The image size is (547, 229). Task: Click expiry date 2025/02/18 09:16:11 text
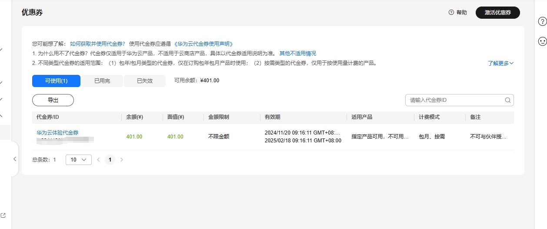tap(303, 141)
